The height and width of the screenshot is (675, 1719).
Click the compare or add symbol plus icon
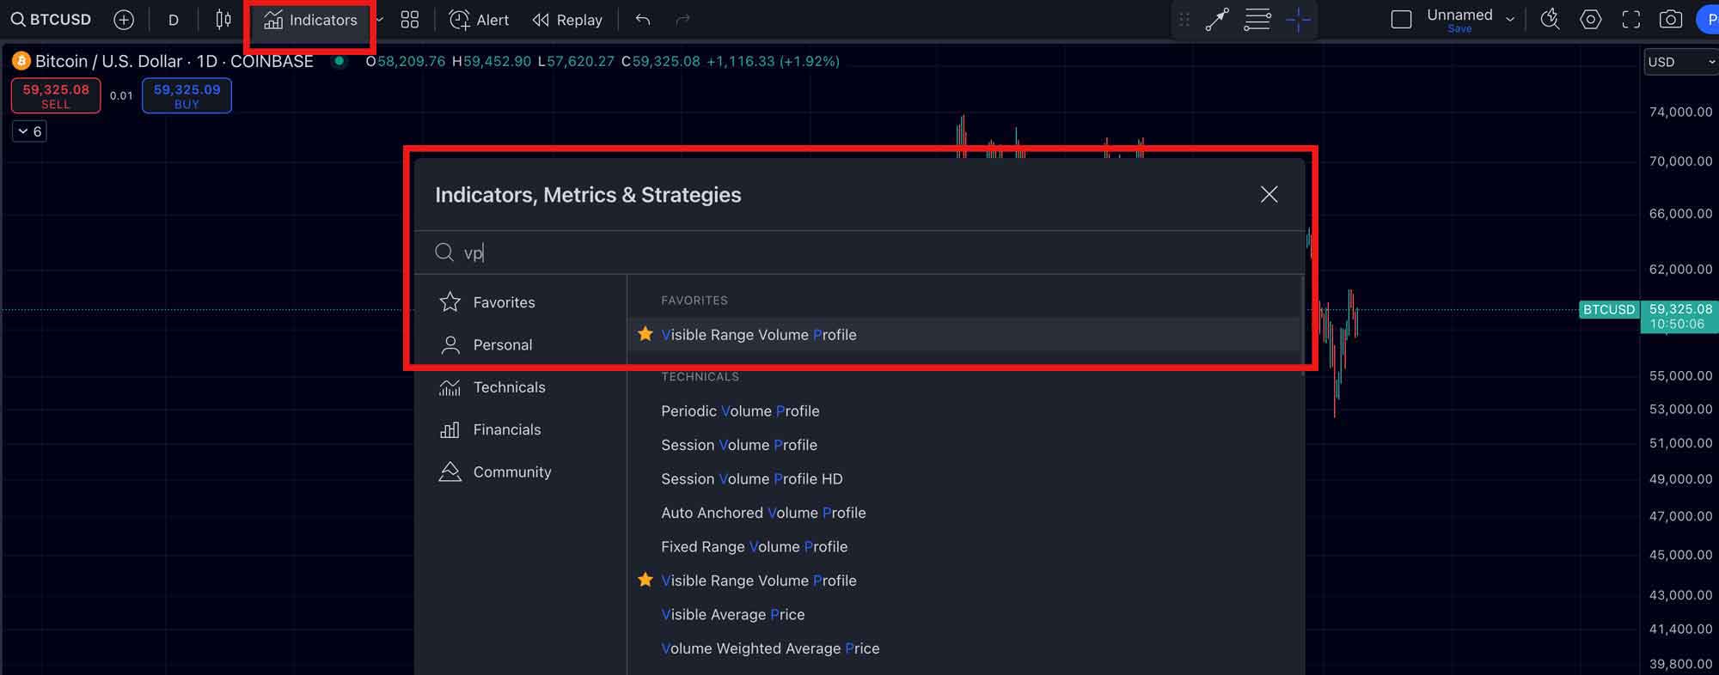coord(124,20)
